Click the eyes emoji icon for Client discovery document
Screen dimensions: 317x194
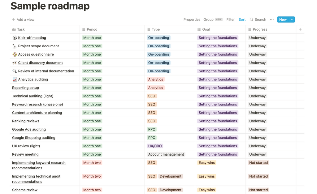click(15, 63)
